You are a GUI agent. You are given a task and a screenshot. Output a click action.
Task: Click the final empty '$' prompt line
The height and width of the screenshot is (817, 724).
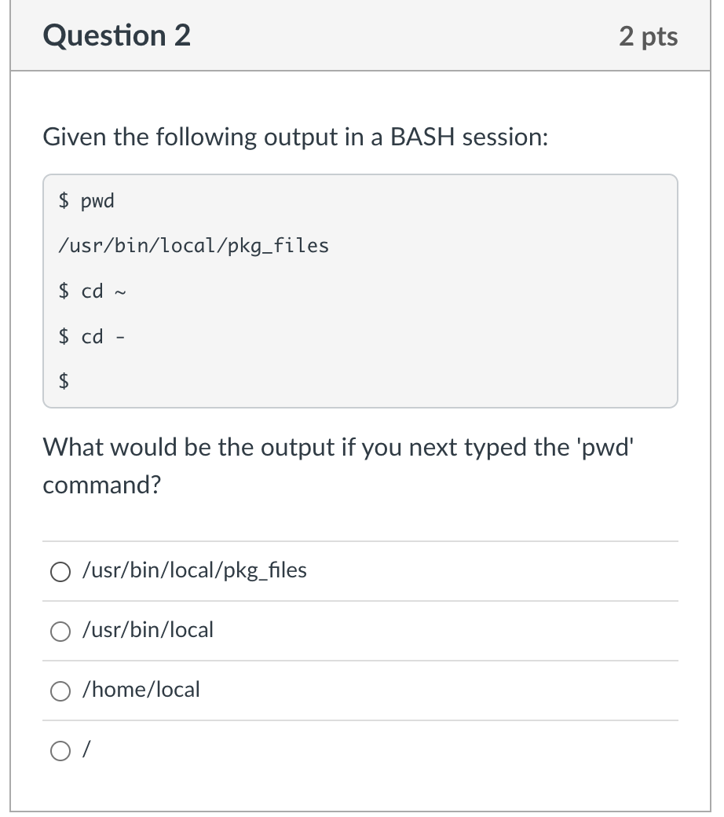point(64,381)
